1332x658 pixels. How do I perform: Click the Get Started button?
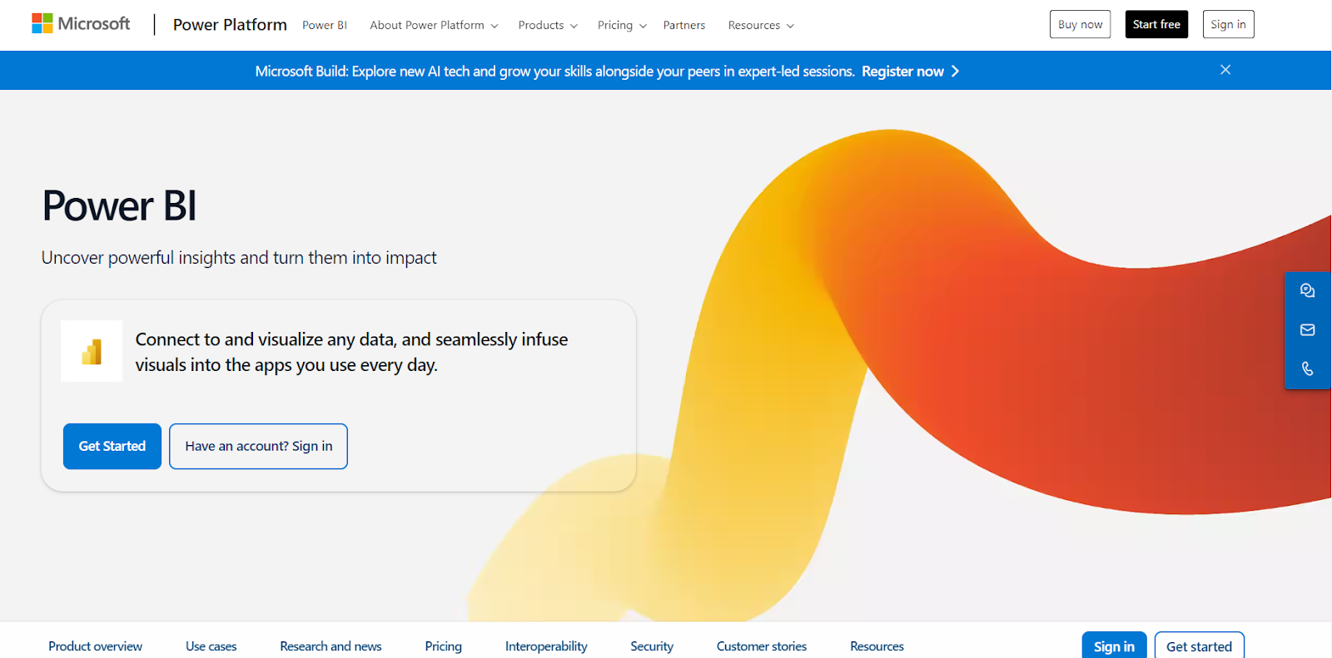pyautogui.click(x=112, y=446)
